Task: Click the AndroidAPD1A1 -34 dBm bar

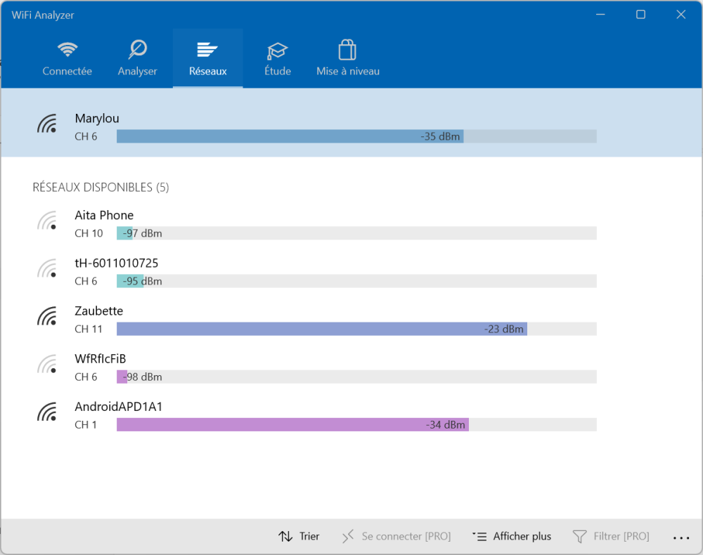Action: tap(292, 424)
